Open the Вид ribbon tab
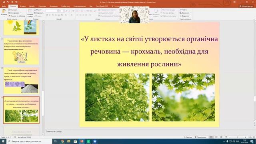Screen dimensions: 256x144 pyautogui.click(x=91, y=6)
